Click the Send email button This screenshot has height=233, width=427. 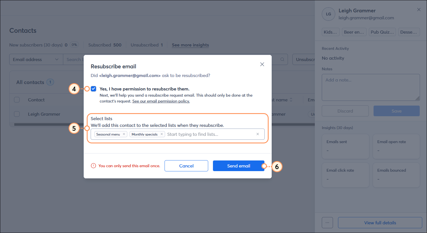point(239,166)
